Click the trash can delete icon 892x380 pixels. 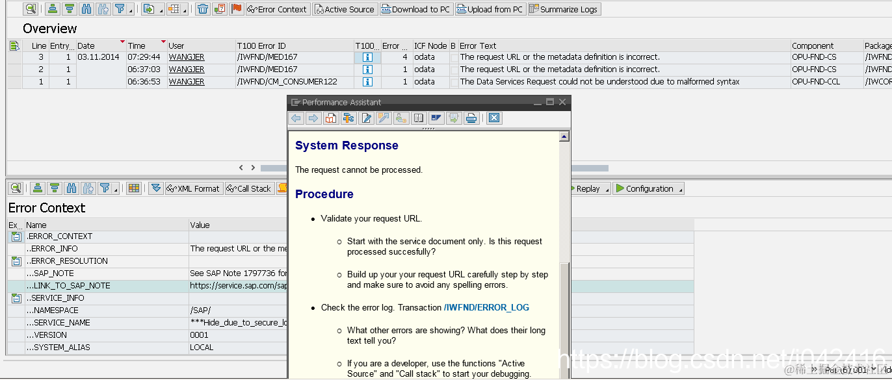click(203, 9)
